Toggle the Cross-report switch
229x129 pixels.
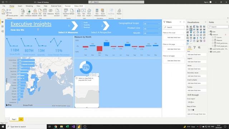pos(192,102)
